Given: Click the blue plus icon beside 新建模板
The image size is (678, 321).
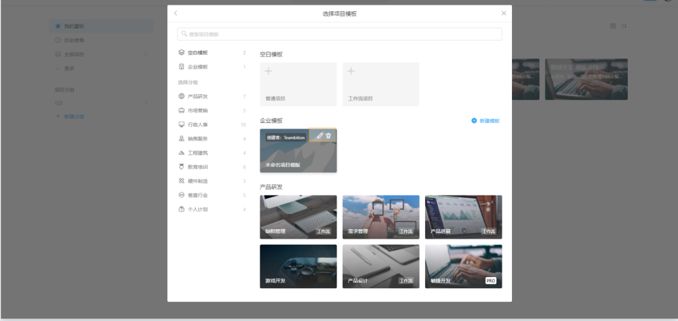Looking at the screenshot, I should (x=474, y=121).
